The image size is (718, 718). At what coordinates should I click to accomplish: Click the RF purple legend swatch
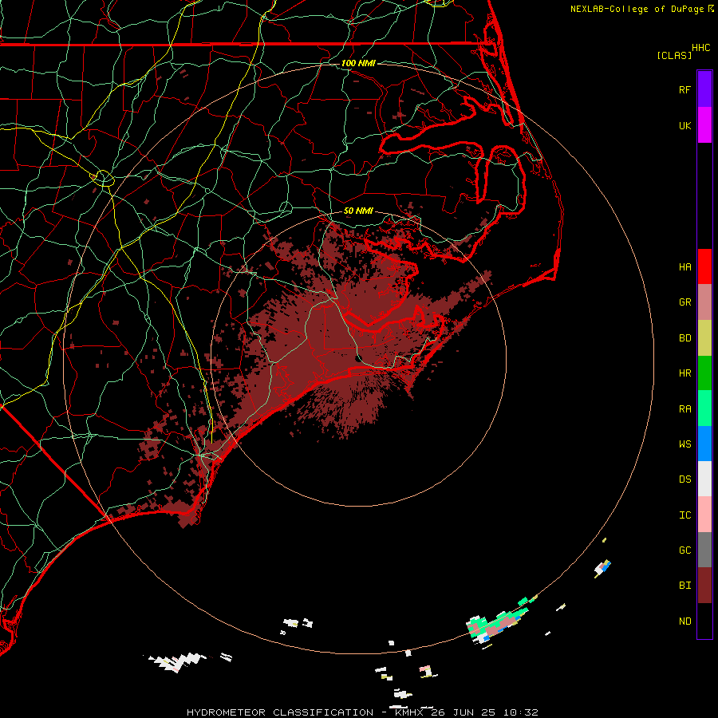(x=704, y=89)
